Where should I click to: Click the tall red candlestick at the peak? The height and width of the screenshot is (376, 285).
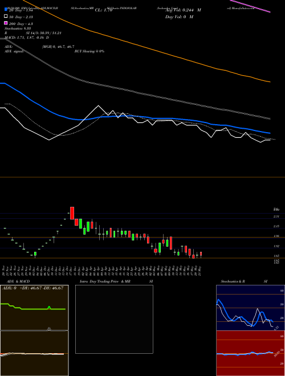coord(72,213)
